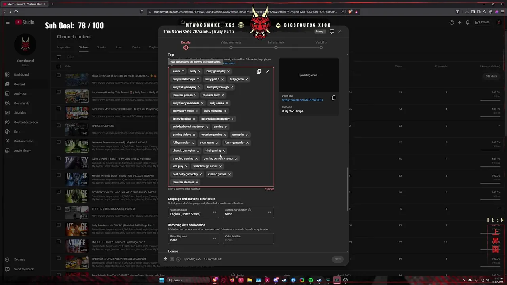Screen dimensions: 507x285
Task: Open the 'Lady Dimitrescu Is CRAZY' thumbnail
Action: click(x=77, y=229)
